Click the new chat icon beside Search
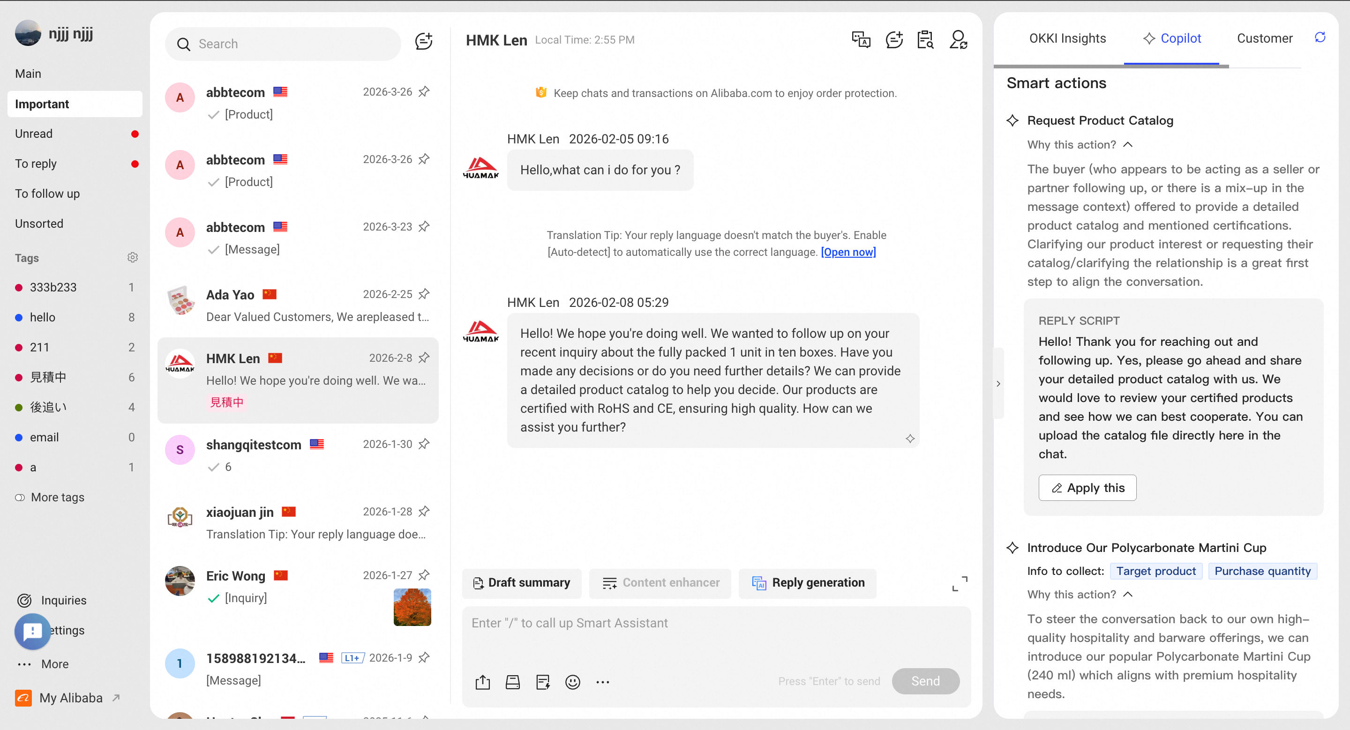This screenshot has width=1350, height=730. (423, 42)
